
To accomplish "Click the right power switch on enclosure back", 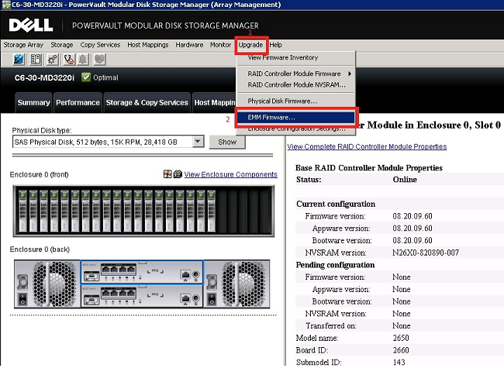I will coord(212,298).
